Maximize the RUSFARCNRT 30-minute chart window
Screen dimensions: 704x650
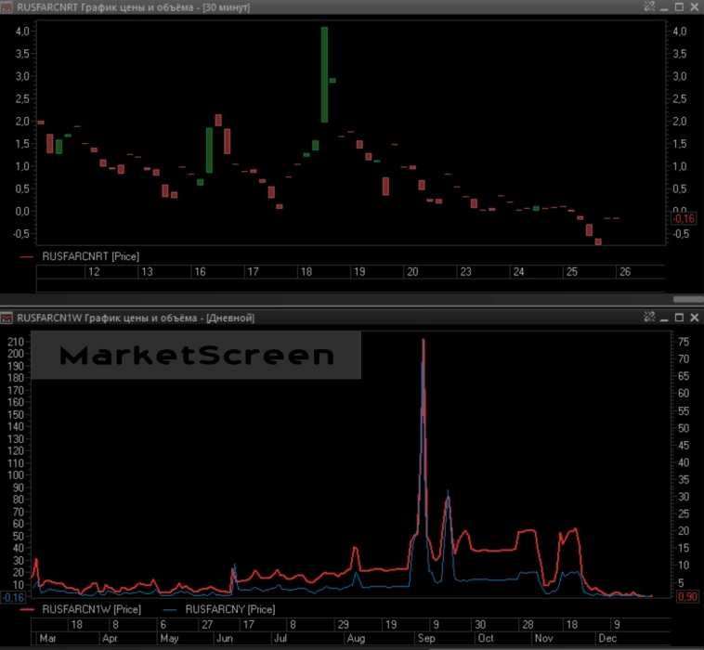click(x=679, y=7)
